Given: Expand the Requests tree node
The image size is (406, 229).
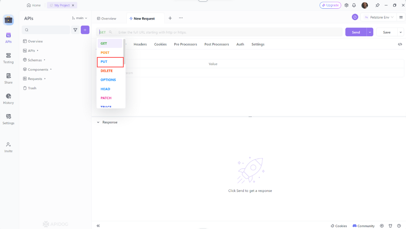Looking at the screenshot, I should tap(45, 79).
